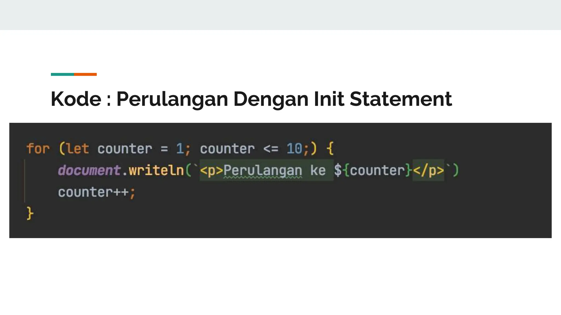Click 'let' in the for loop header
Image resolution: width=561 pixels, height=315 pixels.
click(78, 149)
